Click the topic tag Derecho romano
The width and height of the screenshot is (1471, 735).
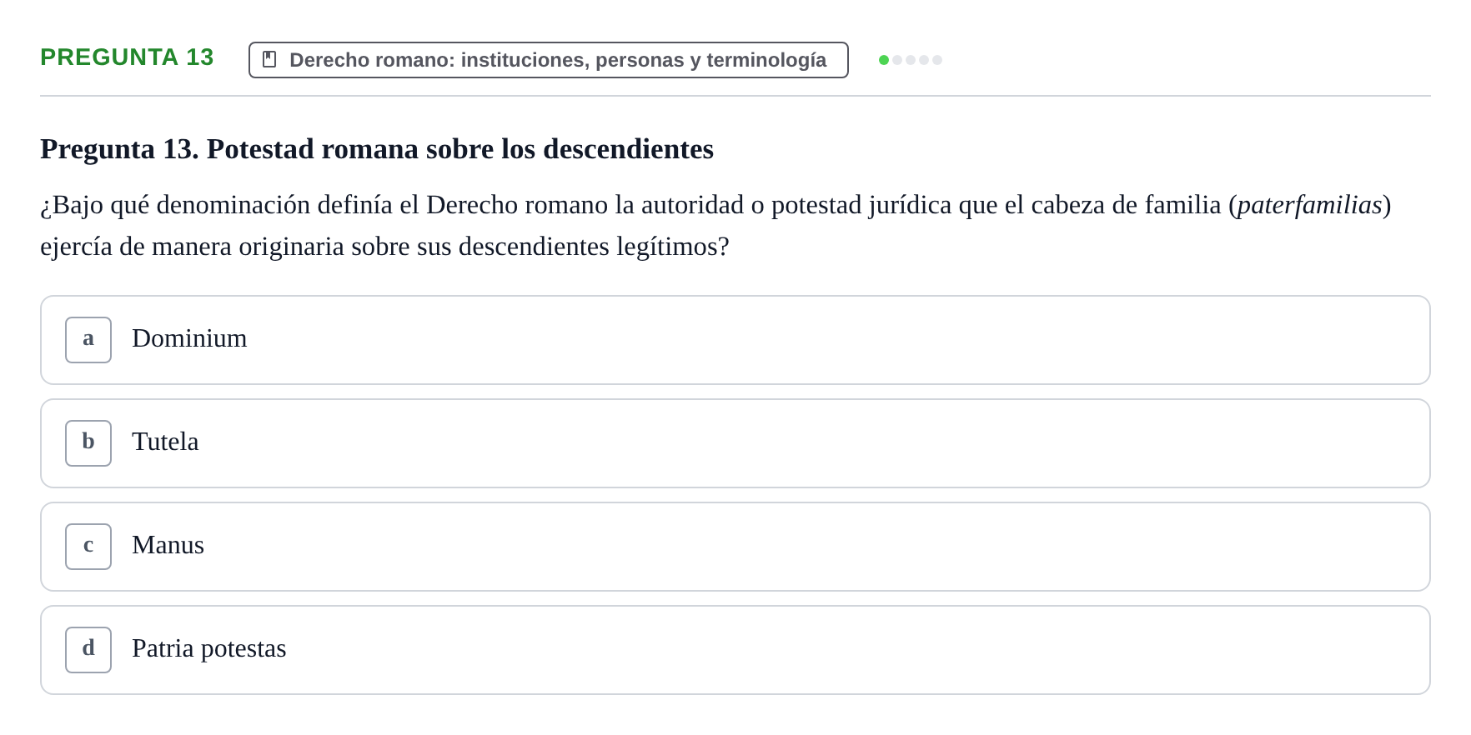tap(548, 60)
